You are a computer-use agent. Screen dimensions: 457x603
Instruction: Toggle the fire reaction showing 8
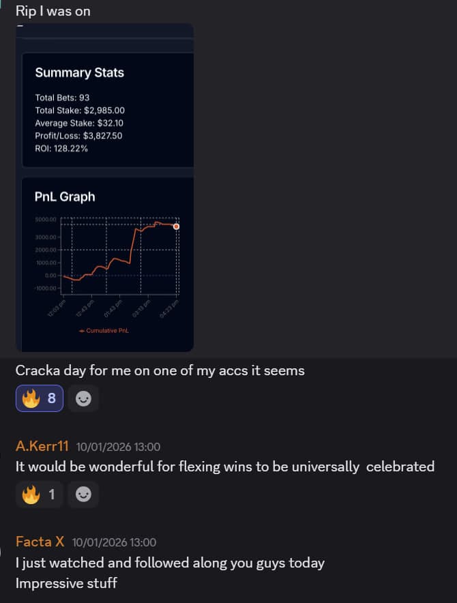tap(40, 398)
